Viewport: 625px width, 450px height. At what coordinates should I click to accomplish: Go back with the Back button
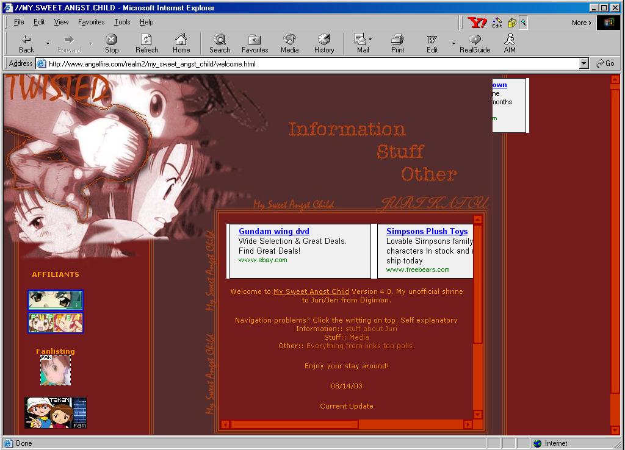26,43
